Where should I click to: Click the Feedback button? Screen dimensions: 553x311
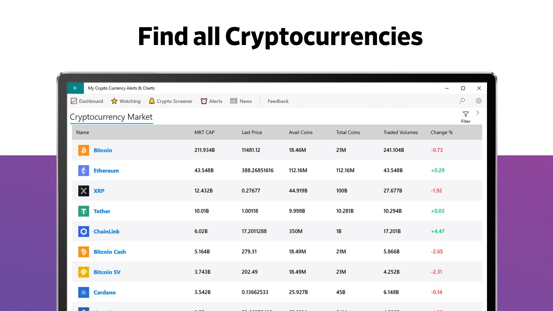(x=278, y=101)
